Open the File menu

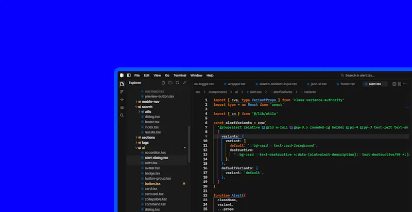coord(137,75)
